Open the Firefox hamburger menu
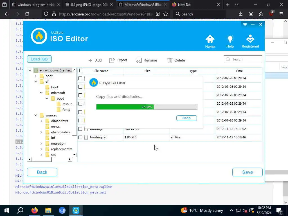 tap(281, 14)
